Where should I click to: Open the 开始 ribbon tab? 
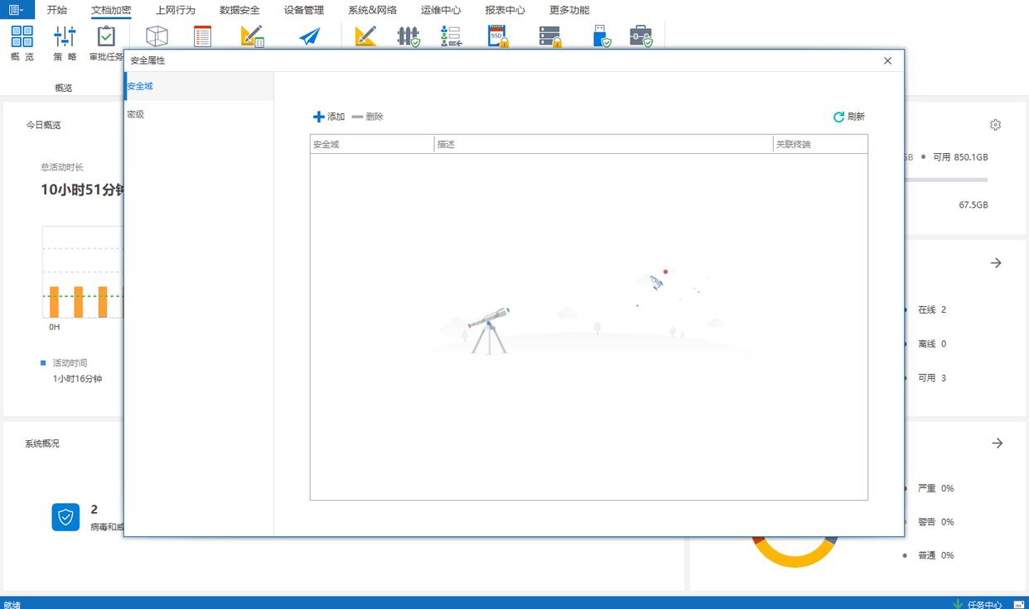[x=57, y=10]
